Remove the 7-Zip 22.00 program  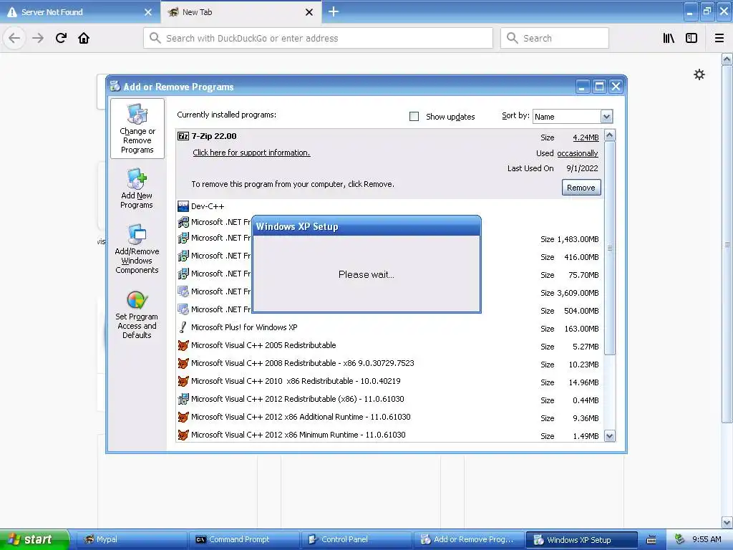click(581, 188)
